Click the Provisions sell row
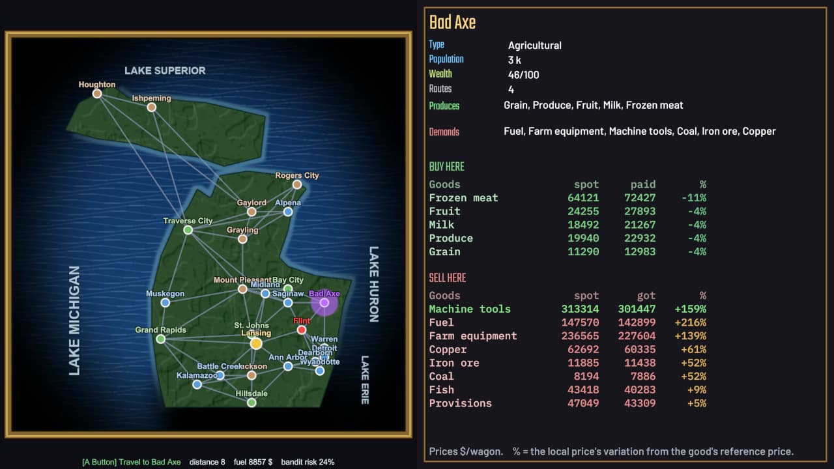Viewport: 834px width, 469px height. tap(568, 403)
